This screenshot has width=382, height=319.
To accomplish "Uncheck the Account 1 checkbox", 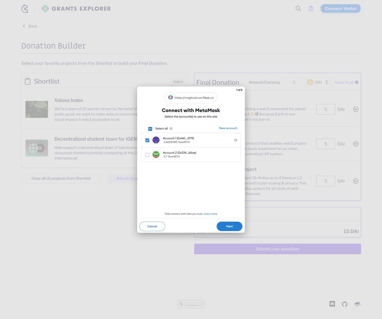I will (147, 140).
